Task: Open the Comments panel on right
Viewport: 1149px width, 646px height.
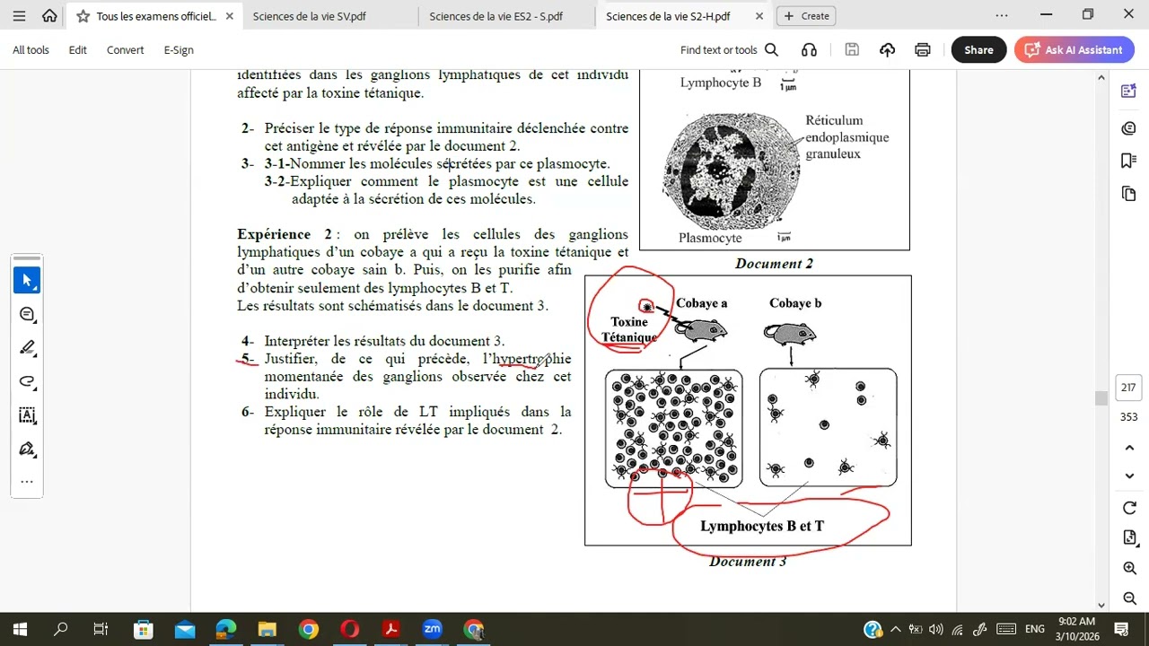Action: pyautogui.click(x=1128, y=128)
